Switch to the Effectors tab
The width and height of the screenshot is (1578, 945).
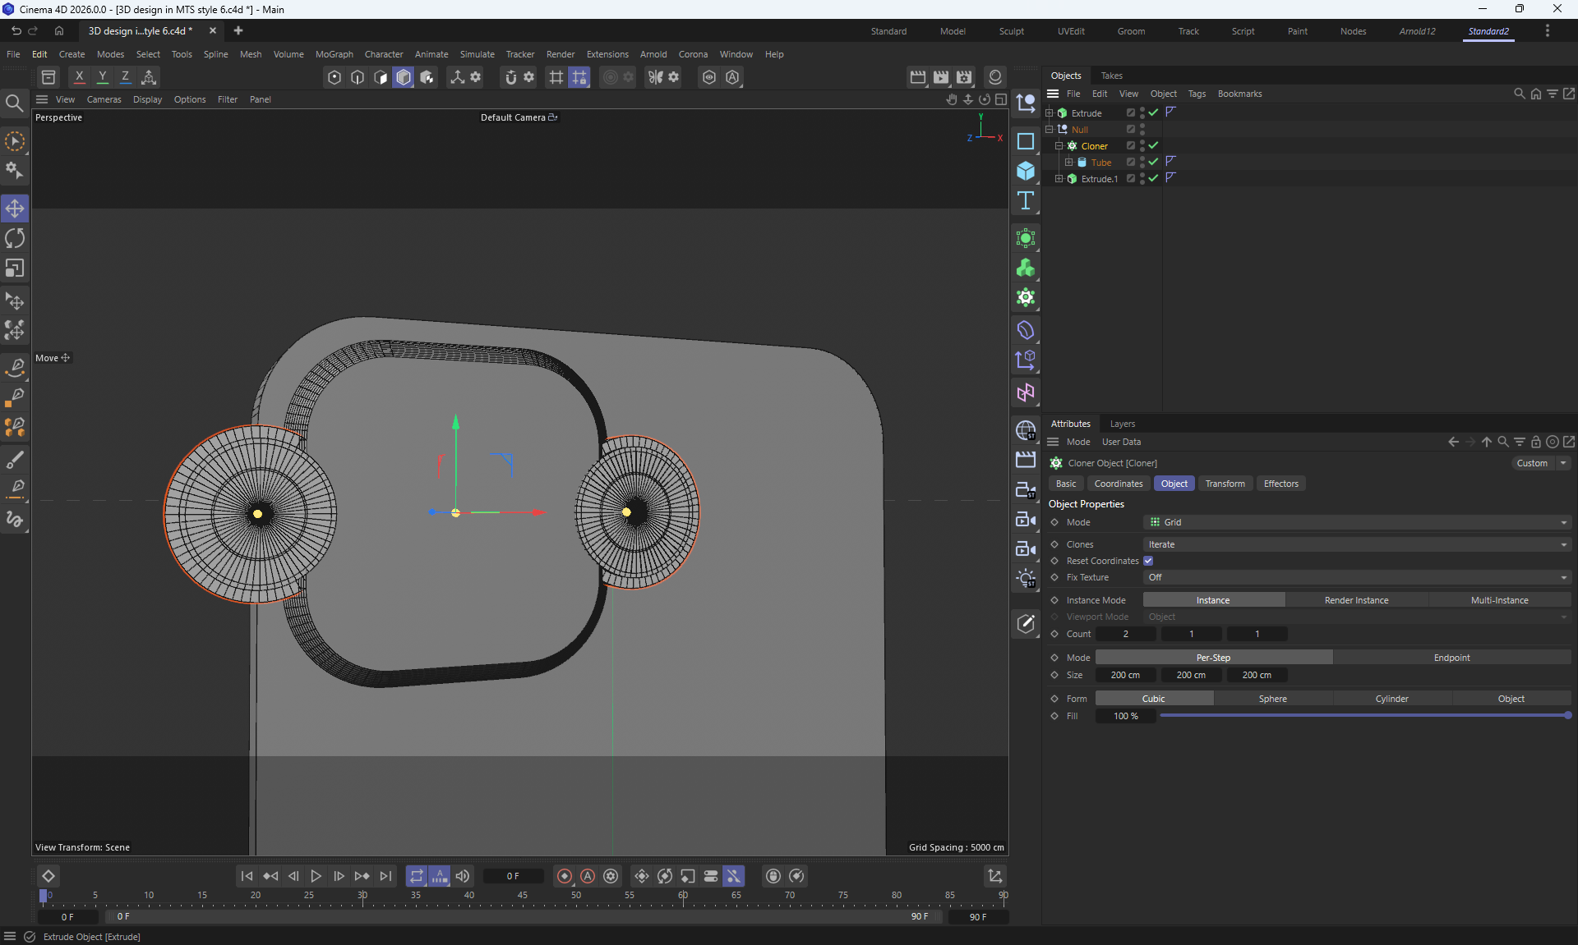pyautogui.click(x=1280, y=484)
